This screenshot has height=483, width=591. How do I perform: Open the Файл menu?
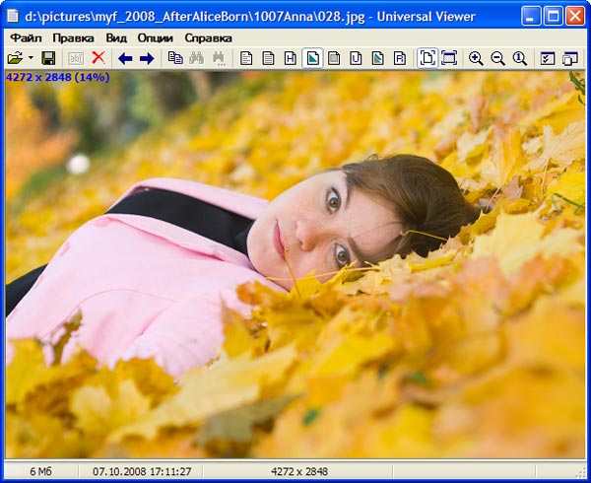point(26,37)
